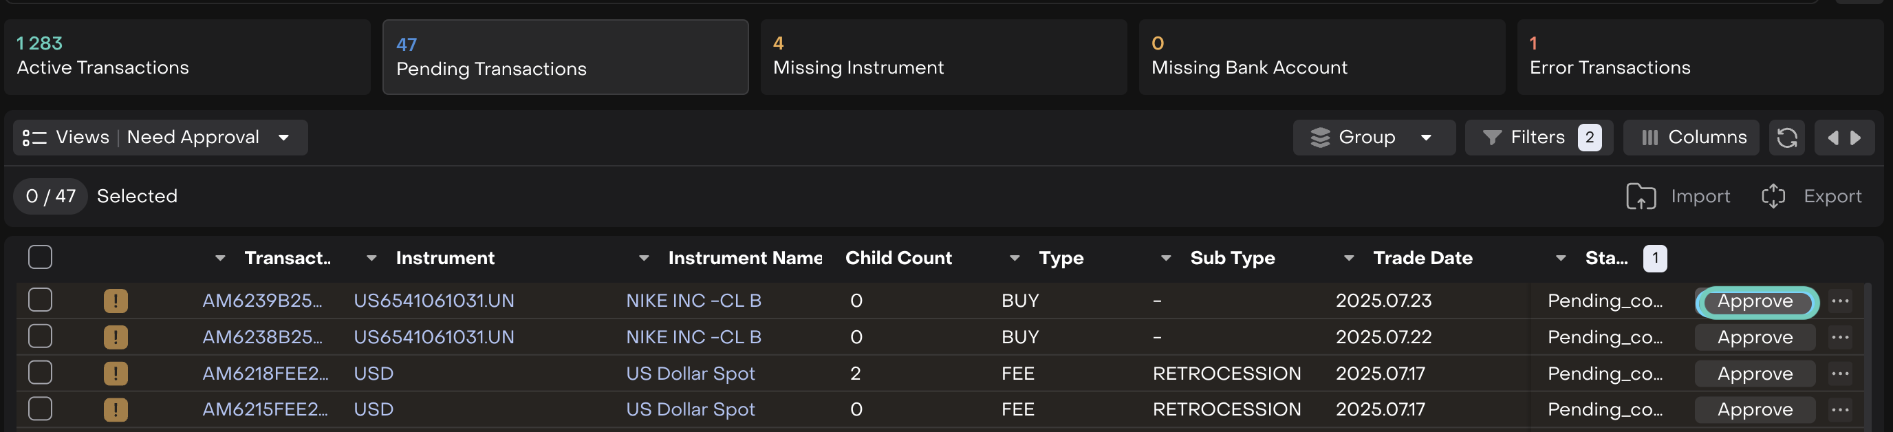This screenshot has width=1893, height=432.
Task: Click the Export icon
Action: tap(1773, 196)
